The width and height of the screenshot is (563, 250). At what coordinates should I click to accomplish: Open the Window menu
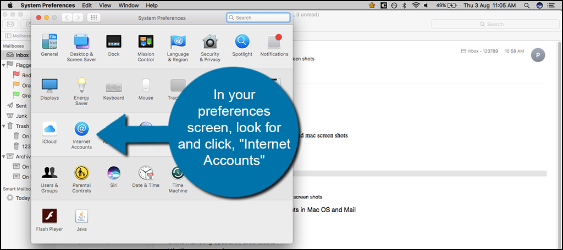(x=129, y=5)
